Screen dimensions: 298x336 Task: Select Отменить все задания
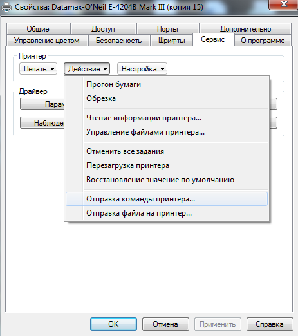[167, 151]
